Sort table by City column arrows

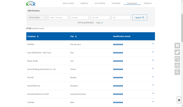point(76,36)
